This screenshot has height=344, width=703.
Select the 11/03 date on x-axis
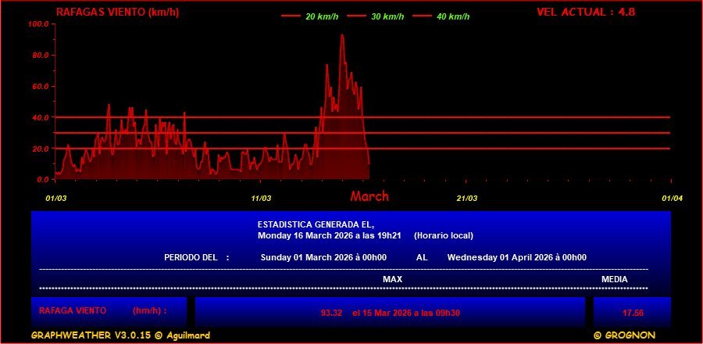[261, 199]
